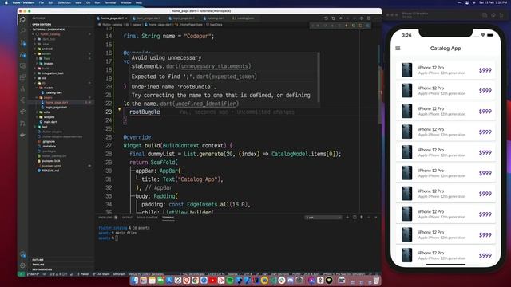Click the new terminal plus icon
Image resolution: width=511 pixels, height=287 pixels.
[347, 217]
